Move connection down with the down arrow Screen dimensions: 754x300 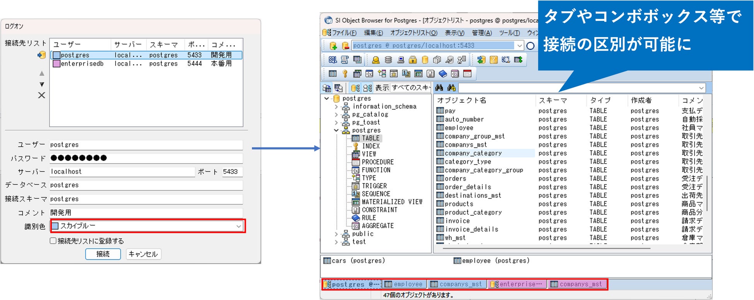click(x=42, y=85)
